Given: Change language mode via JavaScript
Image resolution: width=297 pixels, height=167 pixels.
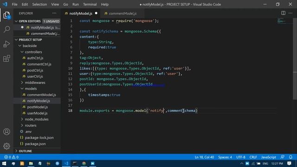Looking at the screenshot, I should [x=268, y=157].
